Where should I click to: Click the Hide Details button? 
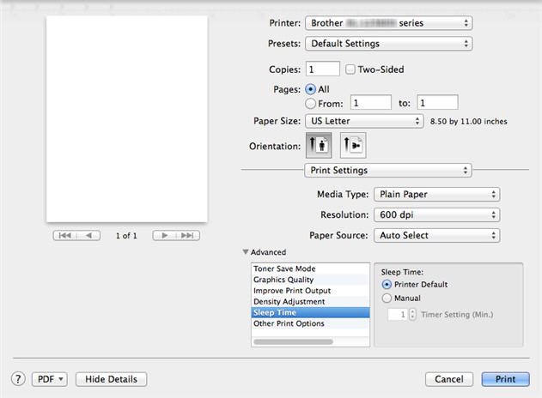tap(111, 378)
